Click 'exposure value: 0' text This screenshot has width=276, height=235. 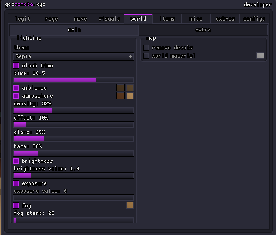point(40,191)
